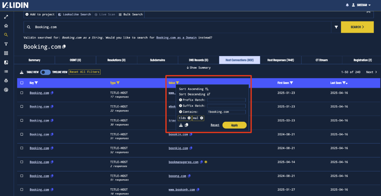
Task: Toggle between Table View and Timeline View
Action: (45, 72)
